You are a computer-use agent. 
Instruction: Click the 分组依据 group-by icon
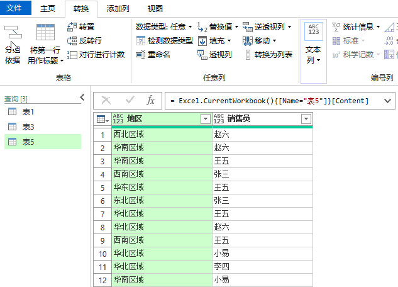(x=13, y=32)
